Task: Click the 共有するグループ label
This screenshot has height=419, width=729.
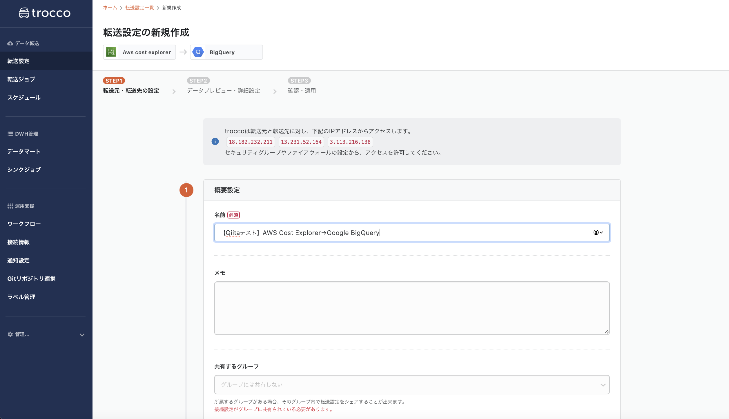Action: [x=237, y=367]
